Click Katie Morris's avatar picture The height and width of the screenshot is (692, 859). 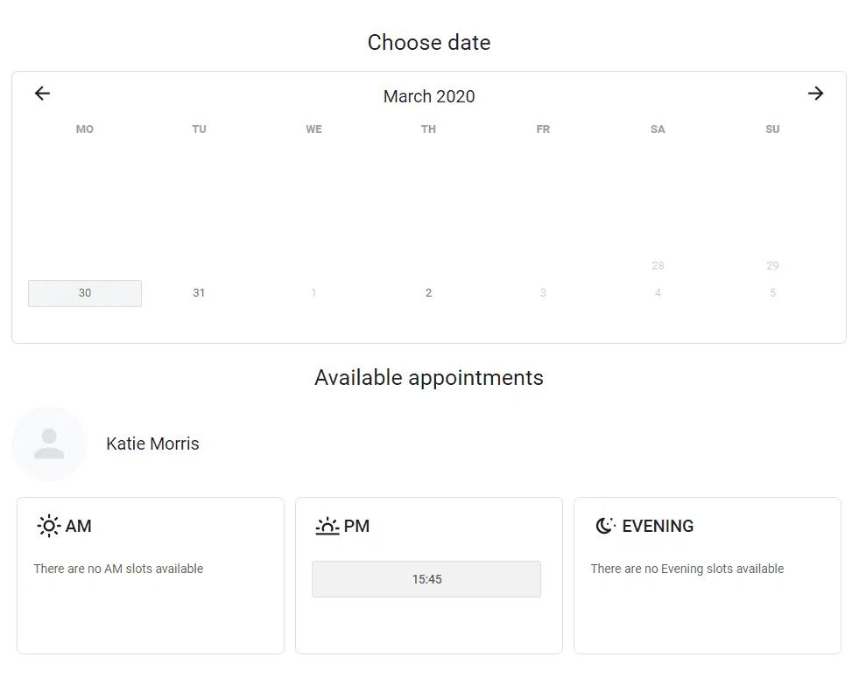(49, 444)
